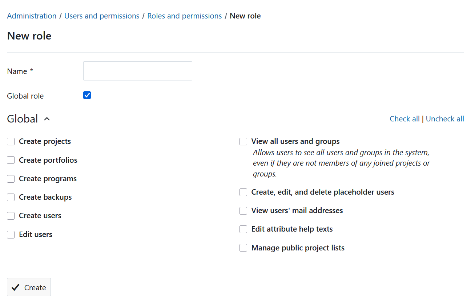Collapse the Global permissions section
This screenshot has width=471, height=299.
(47, 119)
